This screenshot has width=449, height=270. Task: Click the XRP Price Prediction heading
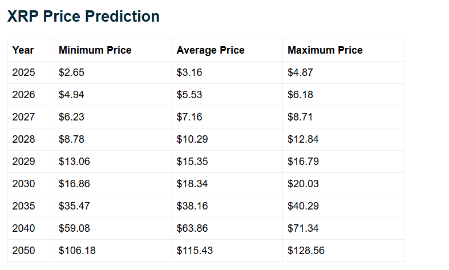point(83,17)
